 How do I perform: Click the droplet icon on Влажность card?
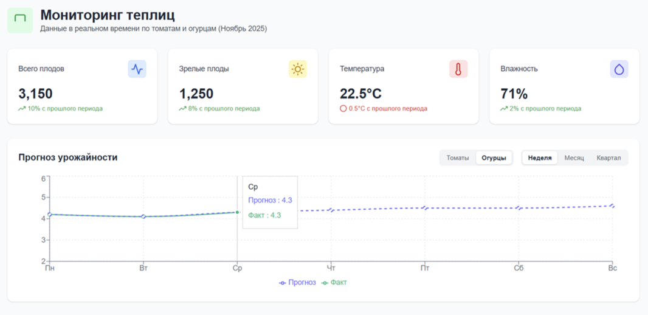619,69
